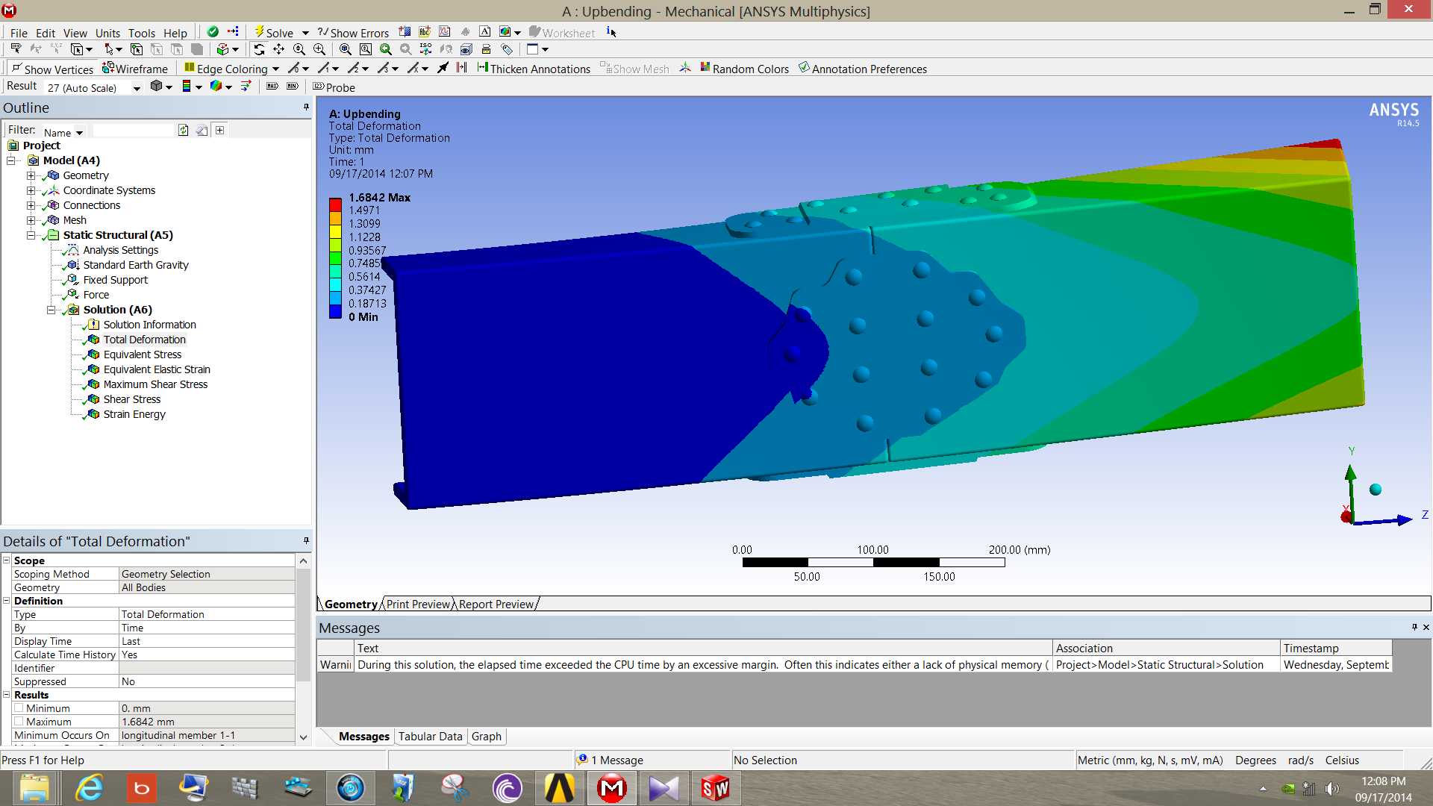Image resolution: width=1433 pixels, height=806 pixels.
Task: Toggle the Maximum result checkbox
Action: tap(19, 721)
